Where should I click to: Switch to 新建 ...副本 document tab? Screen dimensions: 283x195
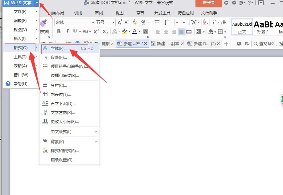[167, 44]
